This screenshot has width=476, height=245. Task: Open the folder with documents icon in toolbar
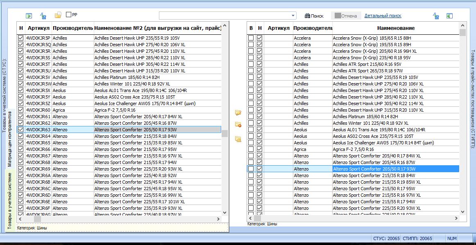click(58, 15)
